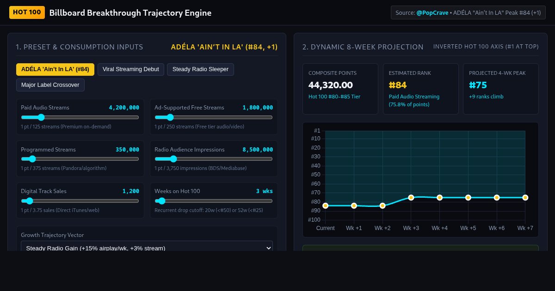Click the Wk +6 chart point

(x=497, y=198)
